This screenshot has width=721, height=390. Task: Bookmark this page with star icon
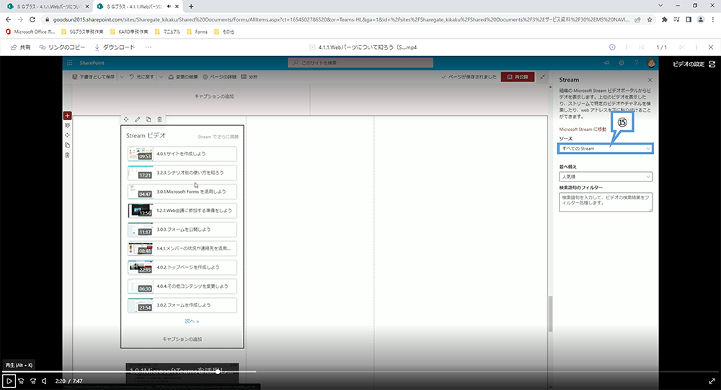650,19
